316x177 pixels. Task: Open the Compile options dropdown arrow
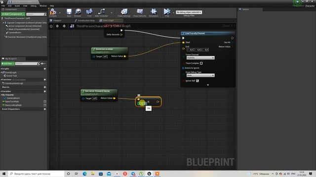tap(60, 13)
